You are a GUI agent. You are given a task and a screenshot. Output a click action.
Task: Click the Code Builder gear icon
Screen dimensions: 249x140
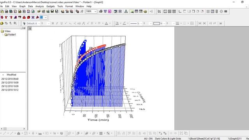tap(145, 11)
